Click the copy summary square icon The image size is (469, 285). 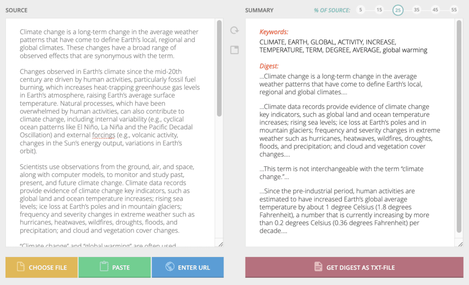click(x=234, y=49)
